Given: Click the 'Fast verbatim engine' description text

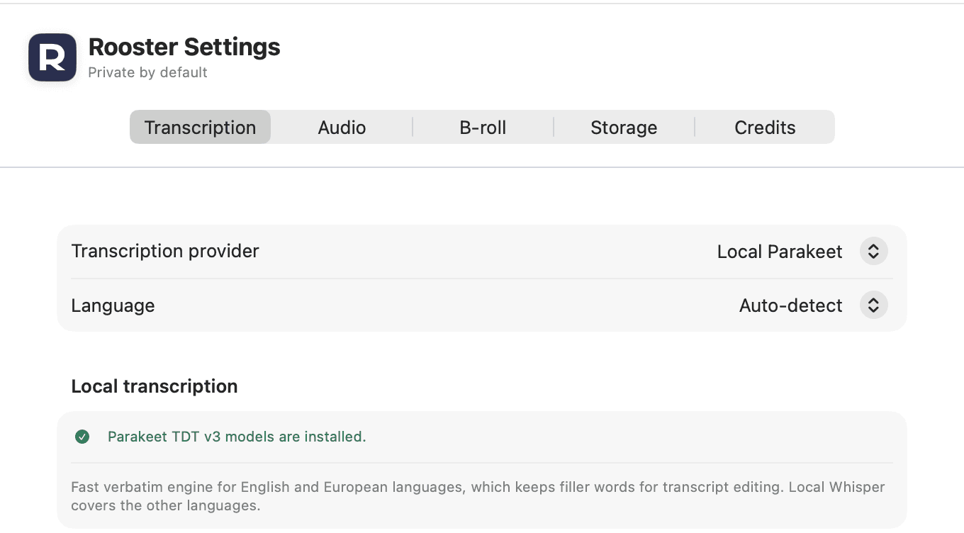Looking at the screenshot, I should coord(478,497).
